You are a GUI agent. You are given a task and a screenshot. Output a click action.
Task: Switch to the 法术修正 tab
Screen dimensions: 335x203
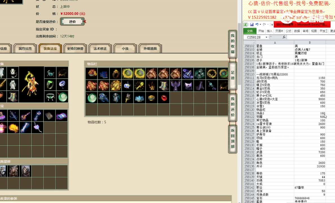tap(100, 48)
